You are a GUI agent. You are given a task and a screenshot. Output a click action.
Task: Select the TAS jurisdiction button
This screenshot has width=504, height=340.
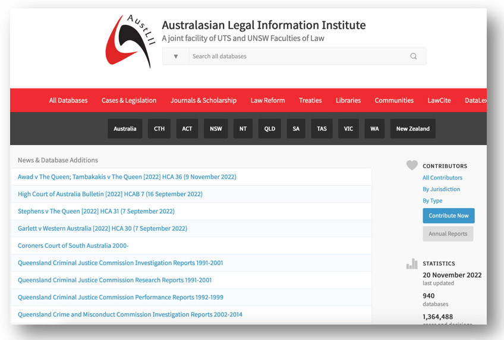322,128
